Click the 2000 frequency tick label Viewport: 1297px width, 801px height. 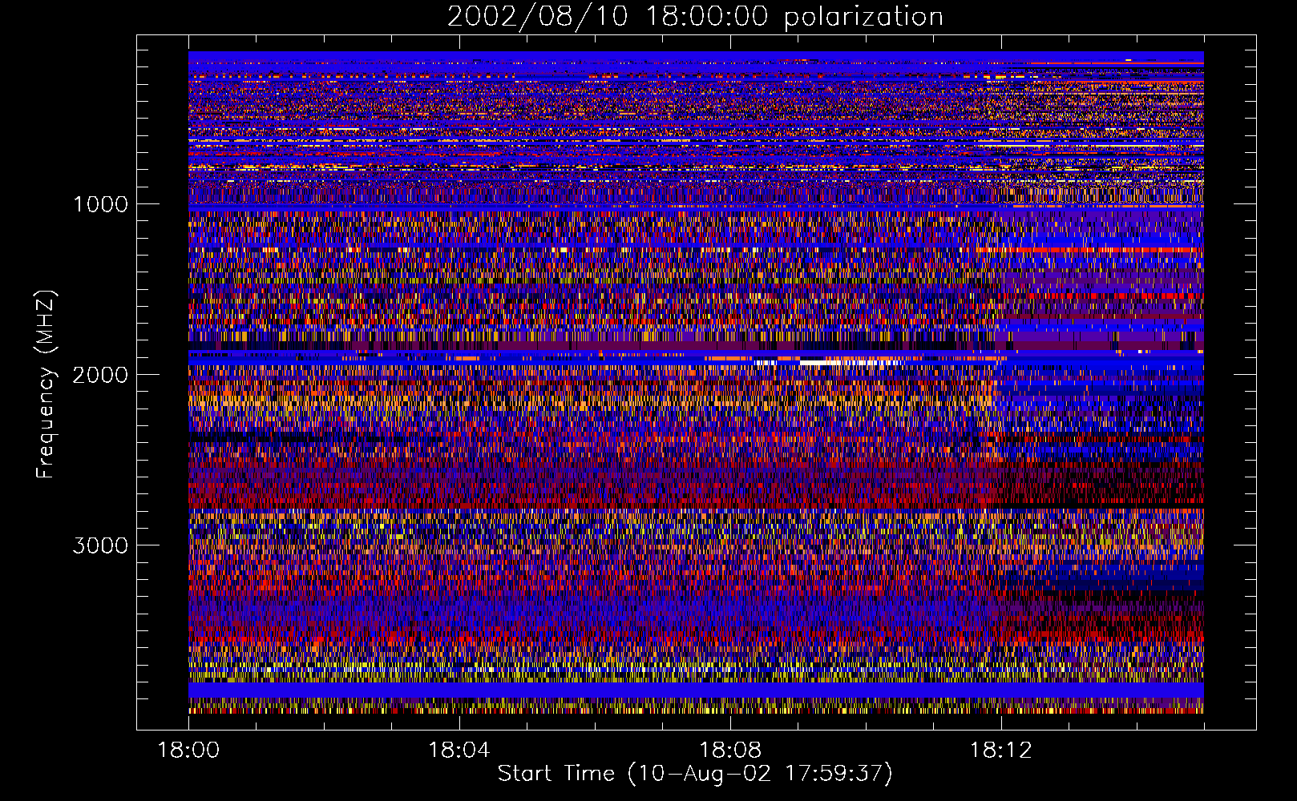(x=100, y=375)
